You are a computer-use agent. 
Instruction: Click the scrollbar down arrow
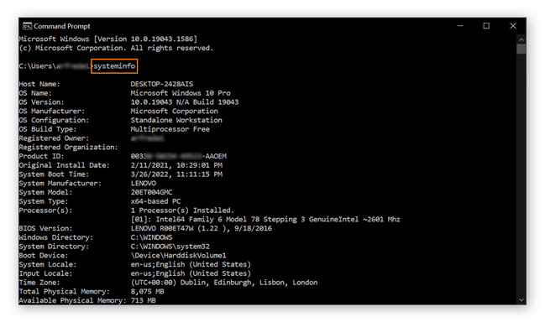[521, 300]
